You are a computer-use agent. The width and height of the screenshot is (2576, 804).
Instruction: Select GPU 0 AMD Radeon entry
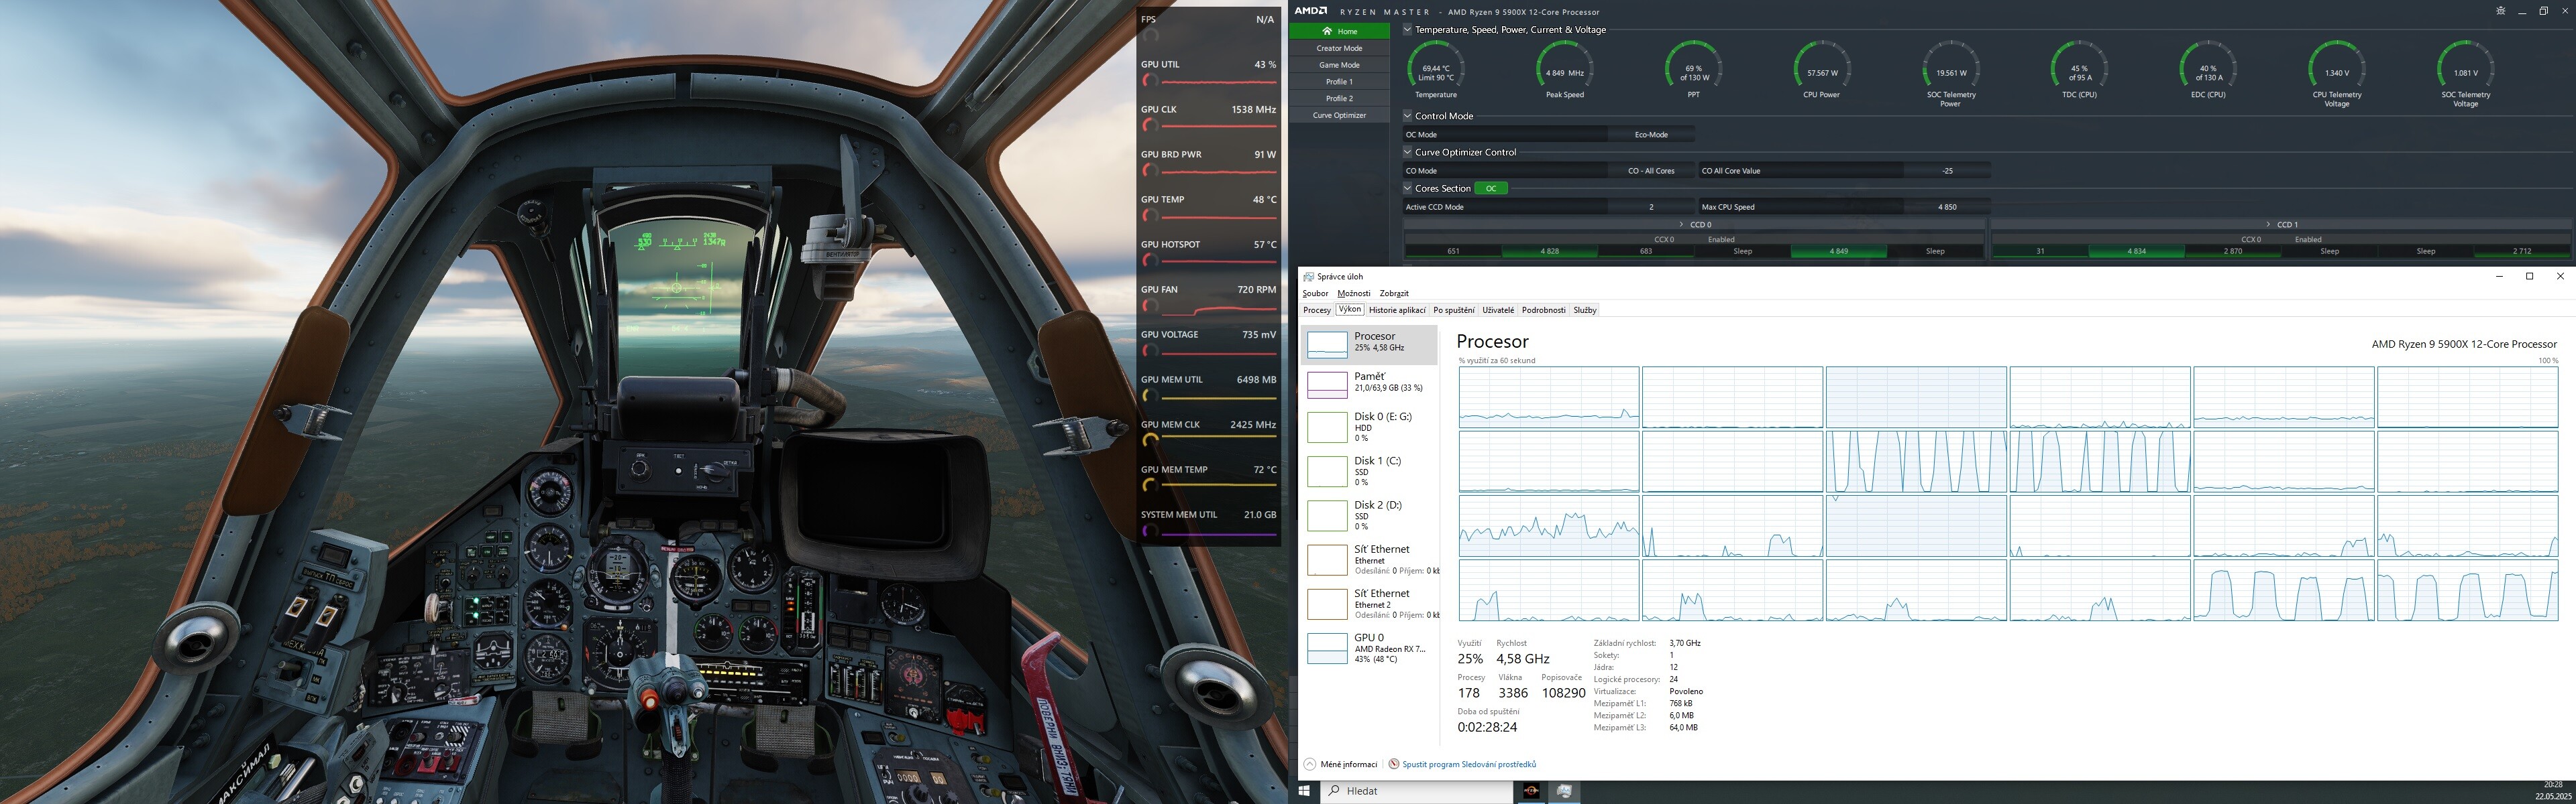[1369, 647]
